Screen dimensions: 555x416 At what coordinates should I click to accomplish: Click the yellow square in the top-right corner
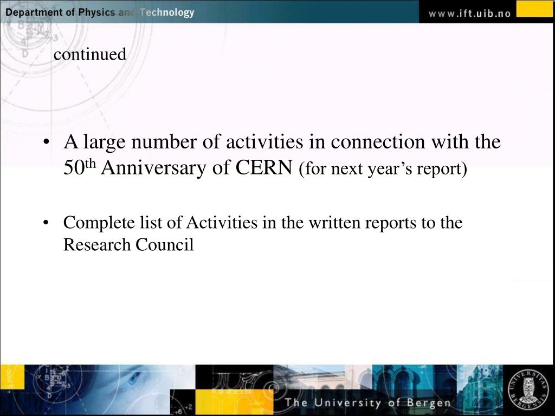534,9
